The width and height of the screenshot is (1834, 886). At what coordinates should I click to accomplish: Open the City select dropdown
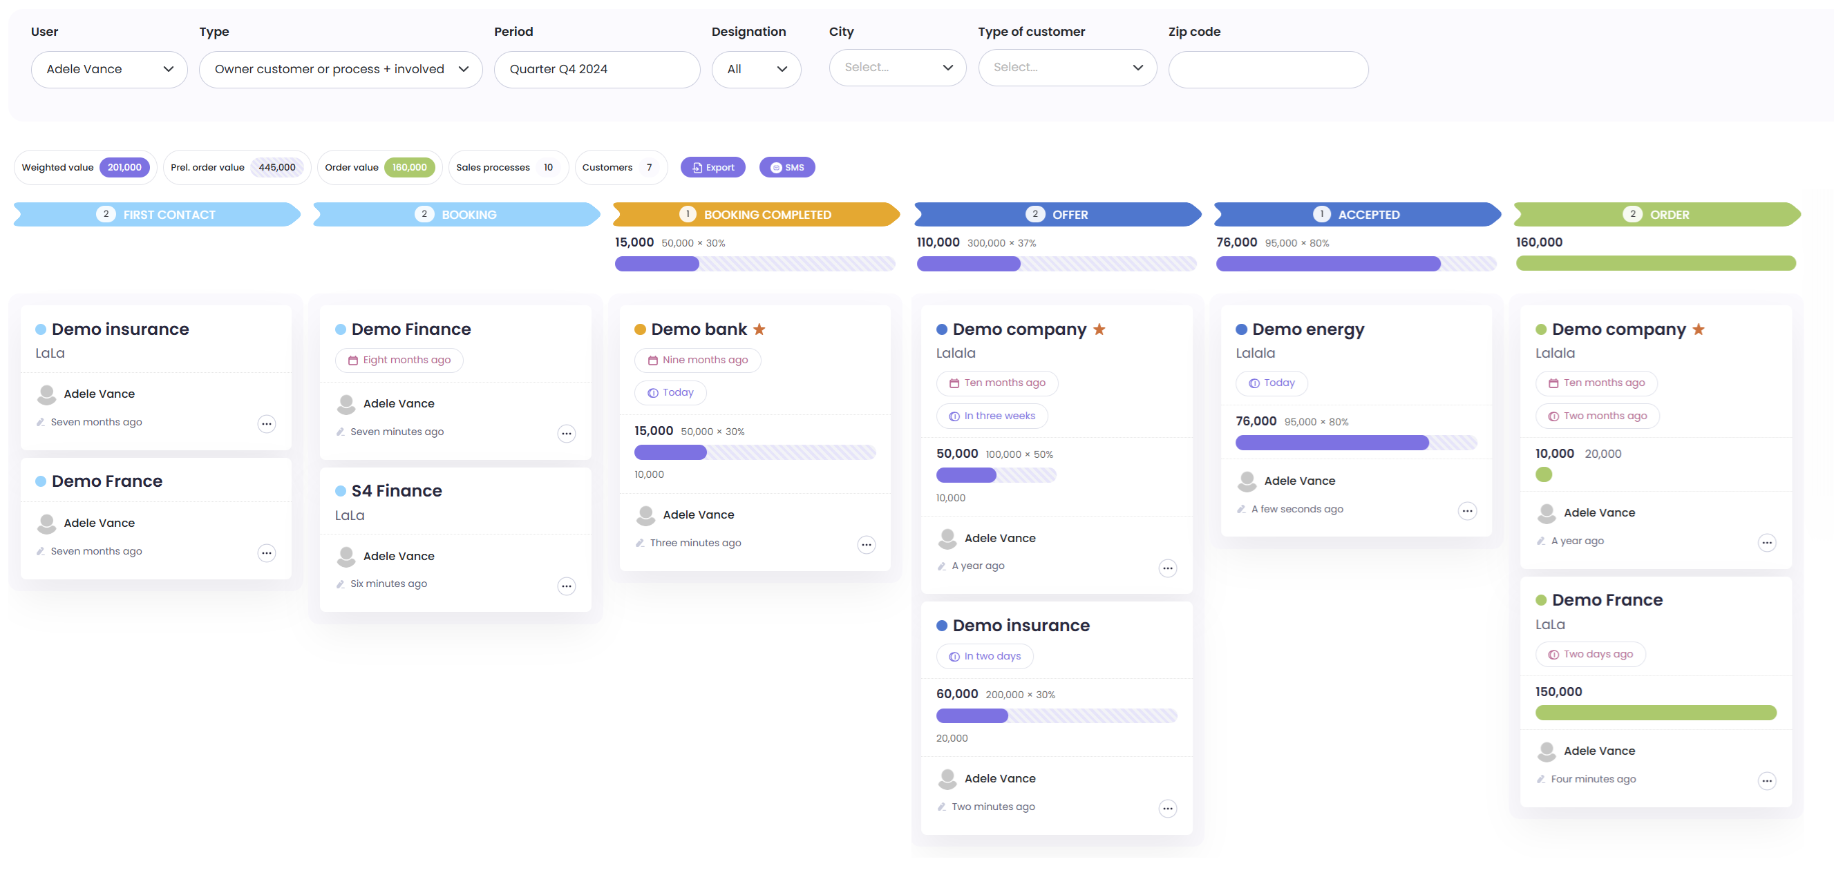click(x=897, y=68)
